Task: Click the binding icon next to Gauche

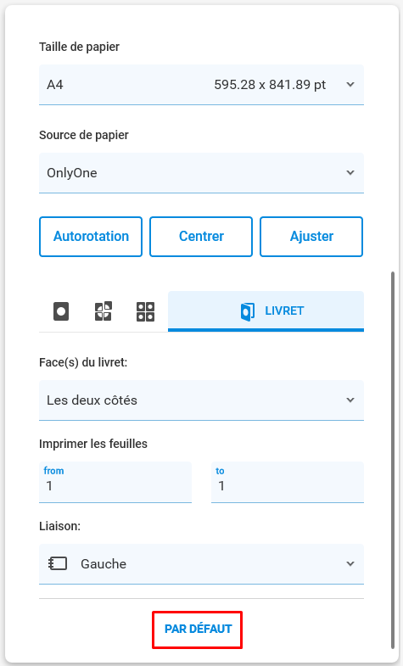Action: pos(58,563)
